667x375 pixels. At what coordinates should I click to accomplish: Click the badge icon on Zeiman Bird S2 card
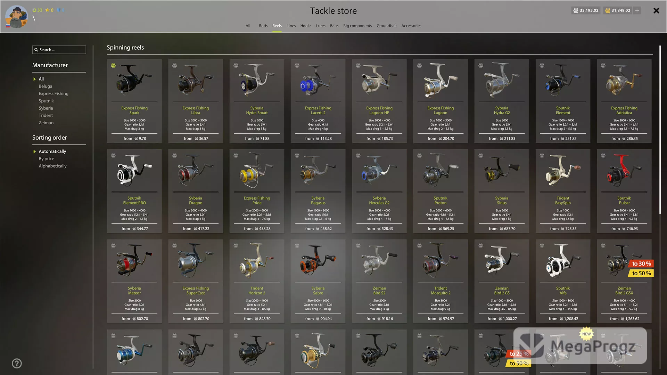(x=358, y=245)
